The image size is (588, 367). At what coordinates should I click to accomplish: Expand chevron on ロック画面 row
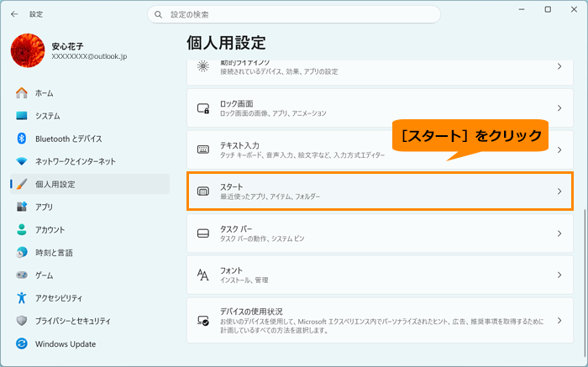[x=559, y=108]
